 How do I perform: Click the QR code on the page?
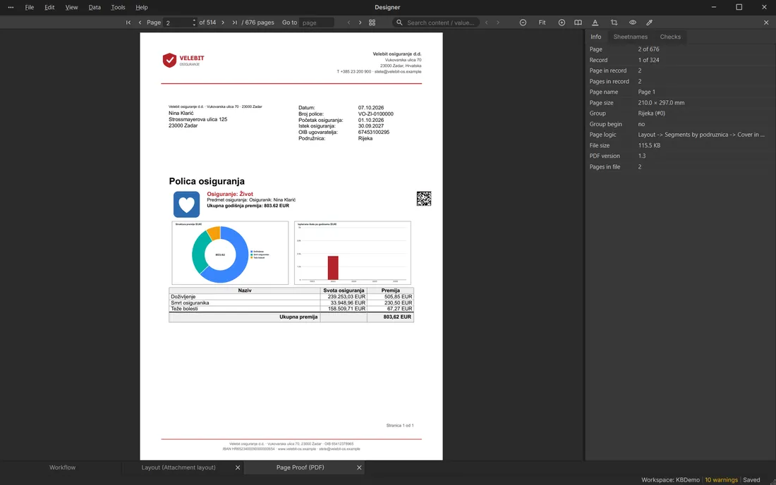click(424, 199)
